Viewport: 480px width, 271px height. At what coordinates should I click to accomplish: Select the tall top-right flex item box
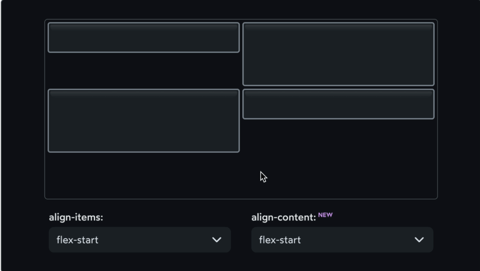(x=338, y=54)
